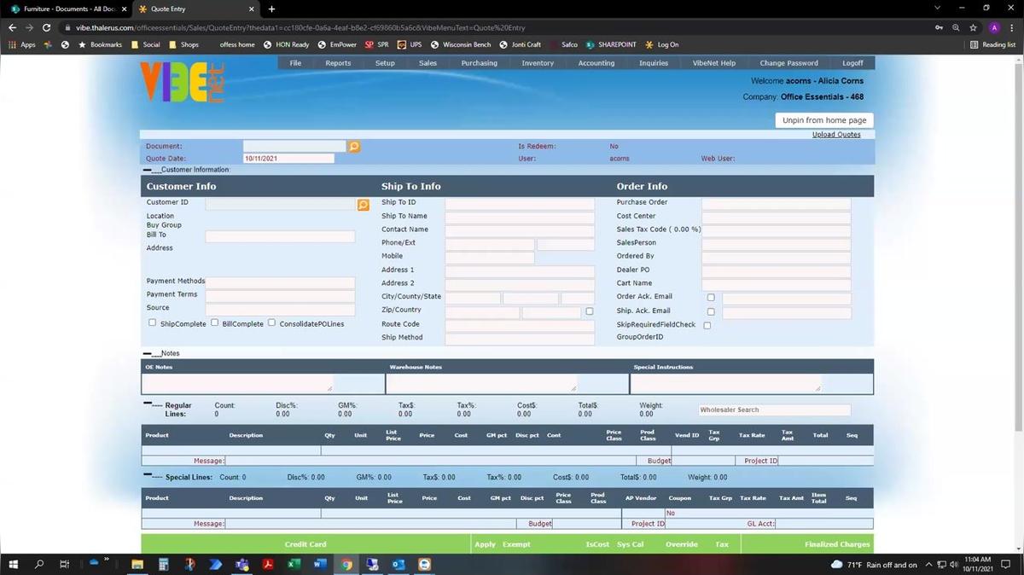Image resolution: width=1024 pixels, height=575 pixels.
Task: Check the BillComplete option
Action: pos(215,323)
